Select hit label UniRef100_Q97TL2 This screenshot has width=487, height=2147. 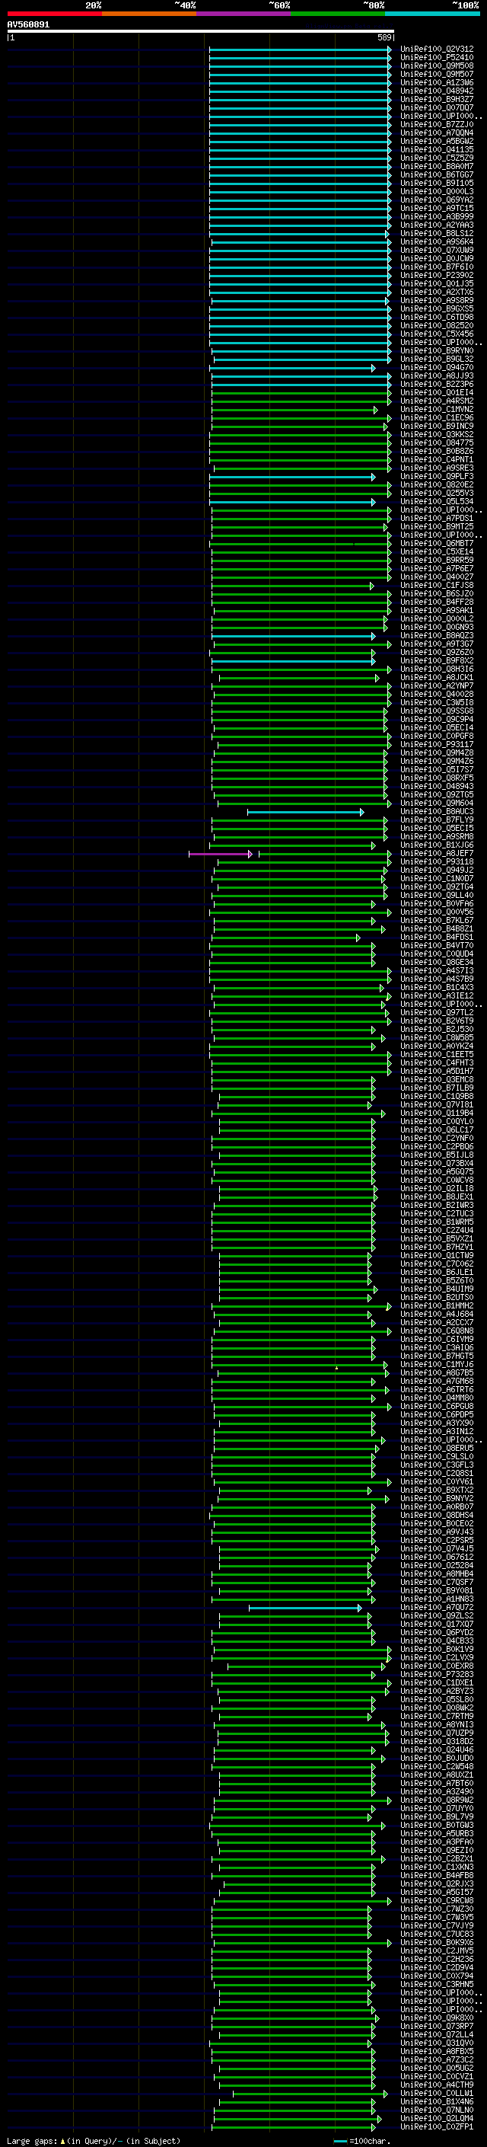pos(437,1013)
